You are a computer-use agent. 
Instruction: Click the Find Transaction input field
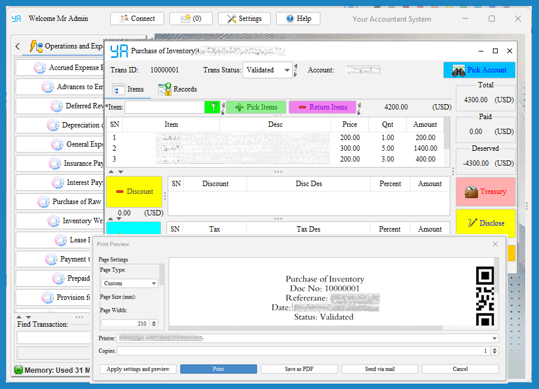coord(54,338)
